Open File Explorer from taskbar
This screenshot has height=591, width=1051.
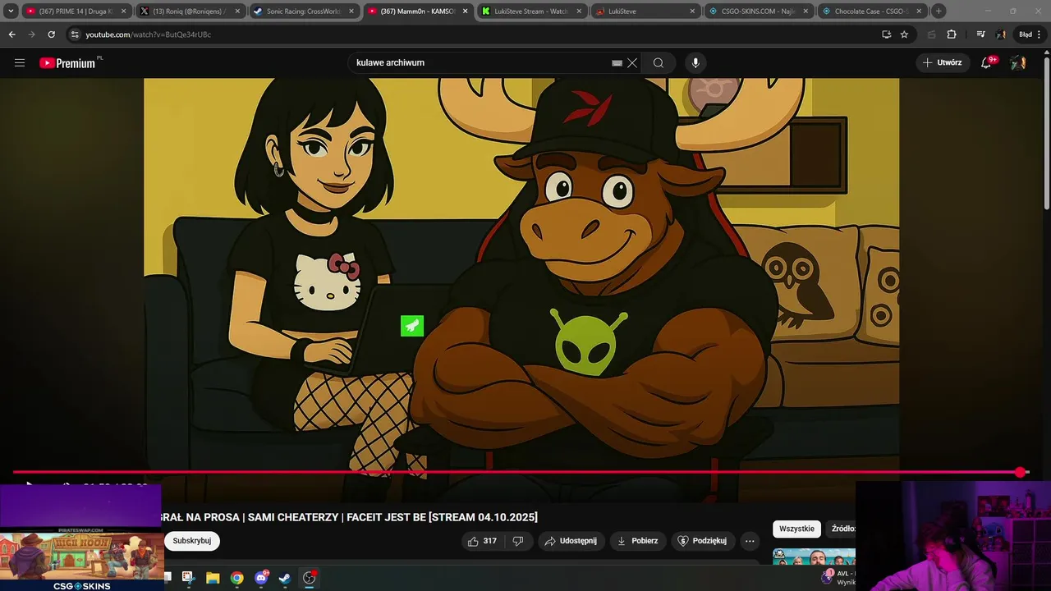pos(212,578)
